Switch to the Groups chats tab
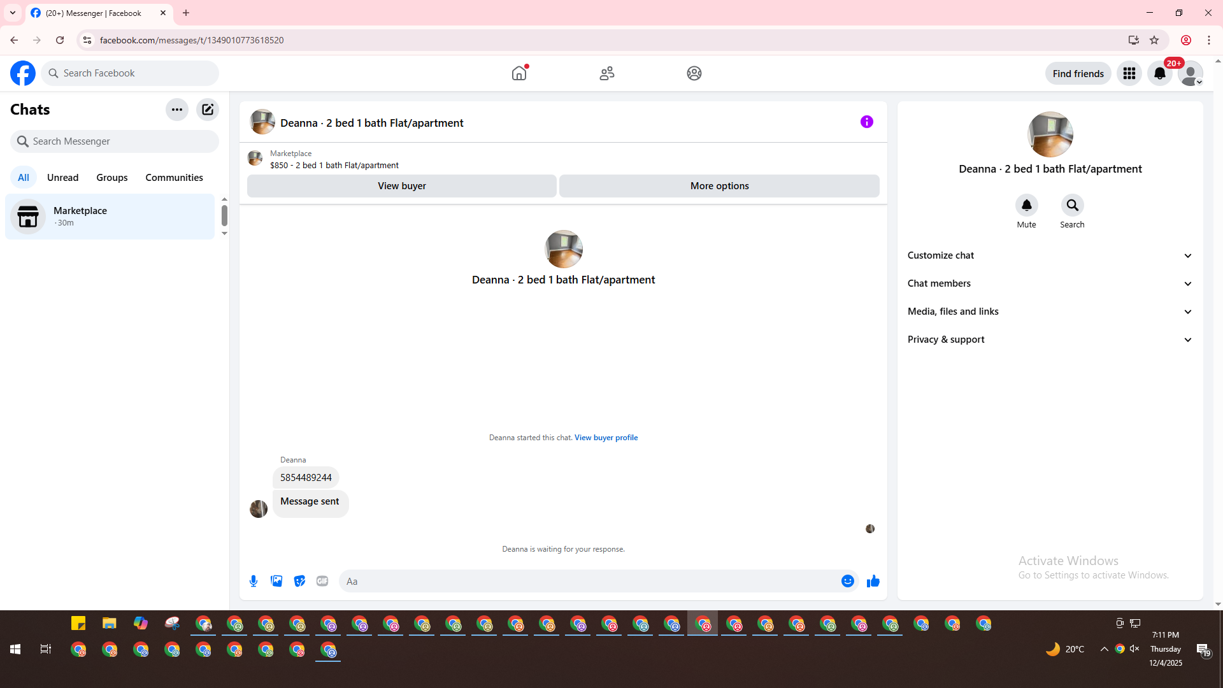This screenshot has width=1223, height=688. click(112, 178)
